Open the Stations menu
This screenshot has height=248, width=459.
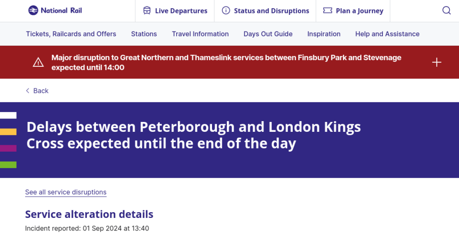144,34
